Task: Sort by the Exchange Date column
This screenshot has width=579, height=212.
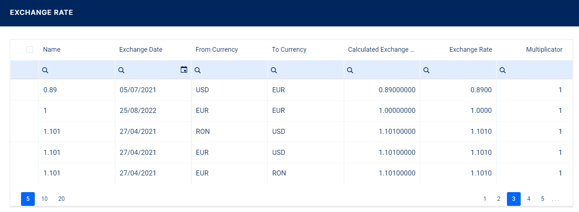Action: coord(140,49)
